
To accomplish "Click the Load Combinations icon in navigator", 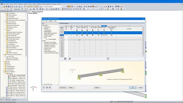I will tap(7, 58).
